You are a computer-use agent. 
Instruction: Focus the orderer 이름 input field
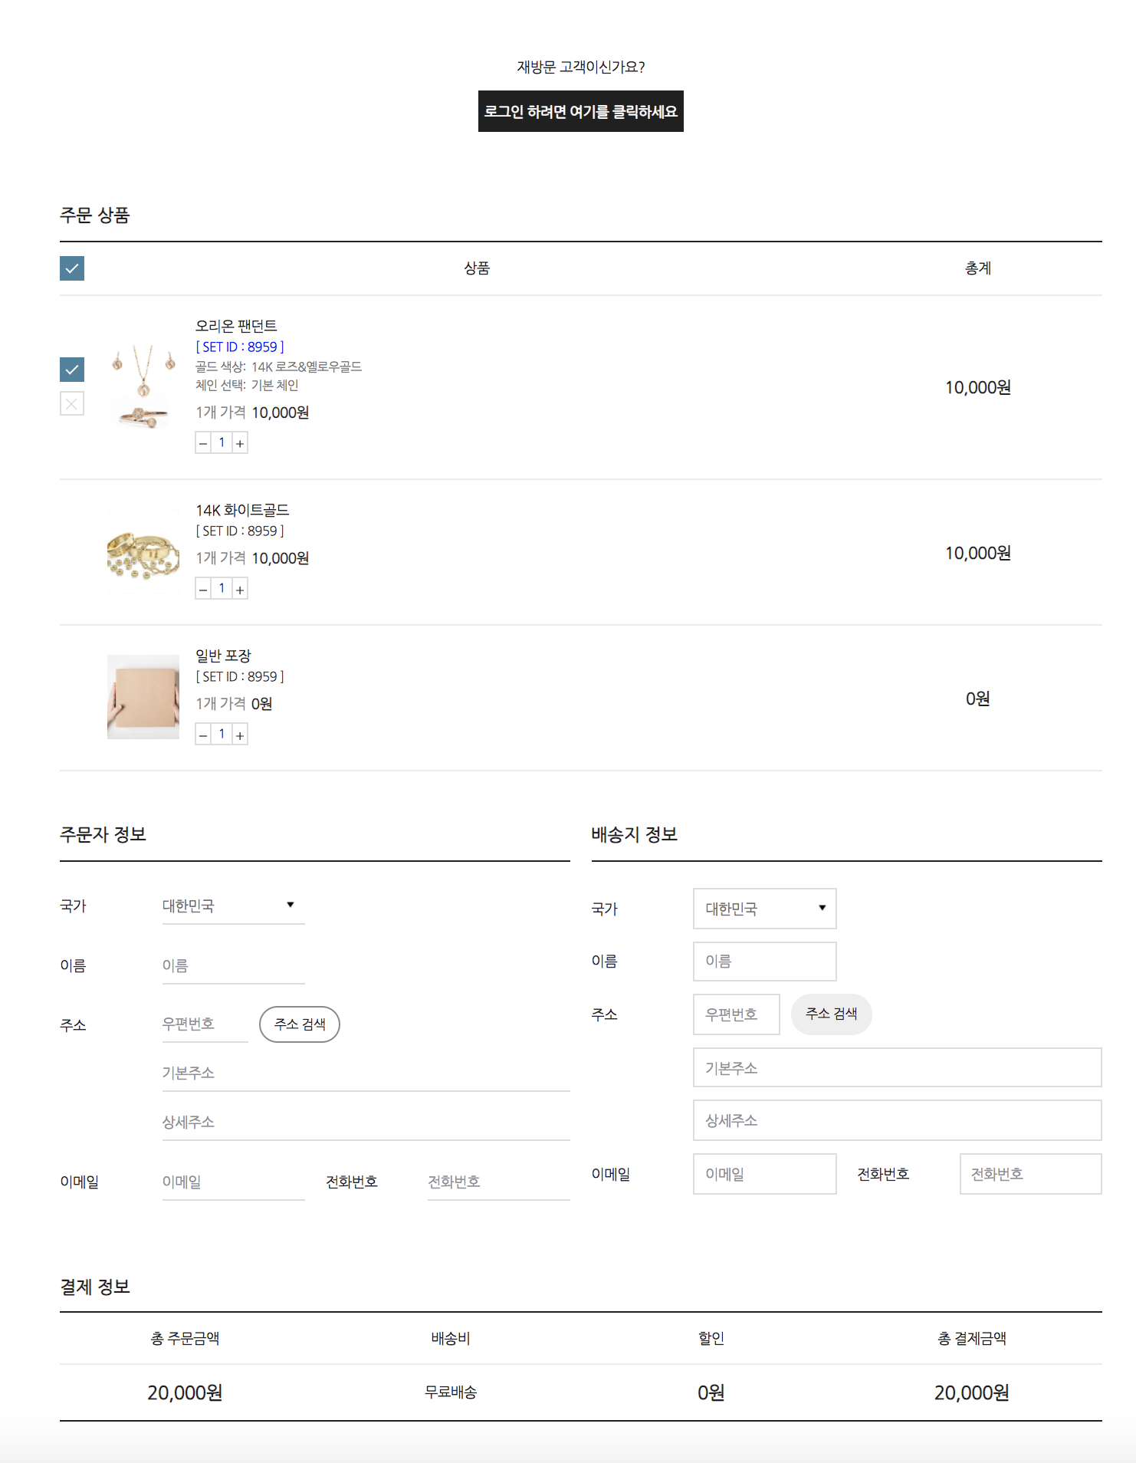234,965
